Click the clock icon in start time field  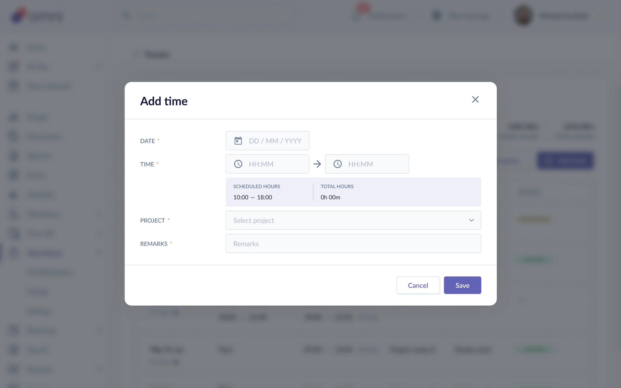[x=238, y=164]
